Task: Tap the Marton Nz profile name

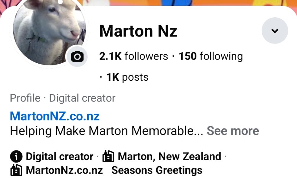Action: click(x=138, y=31)
